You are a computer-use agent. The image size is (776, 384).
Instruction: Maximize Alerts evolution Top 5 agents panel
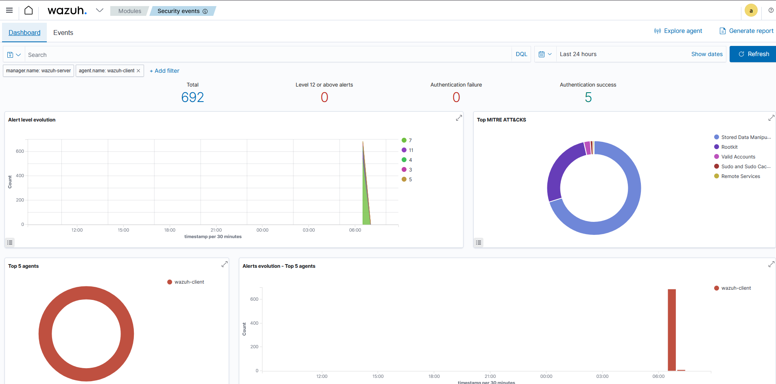coord(771,264)
